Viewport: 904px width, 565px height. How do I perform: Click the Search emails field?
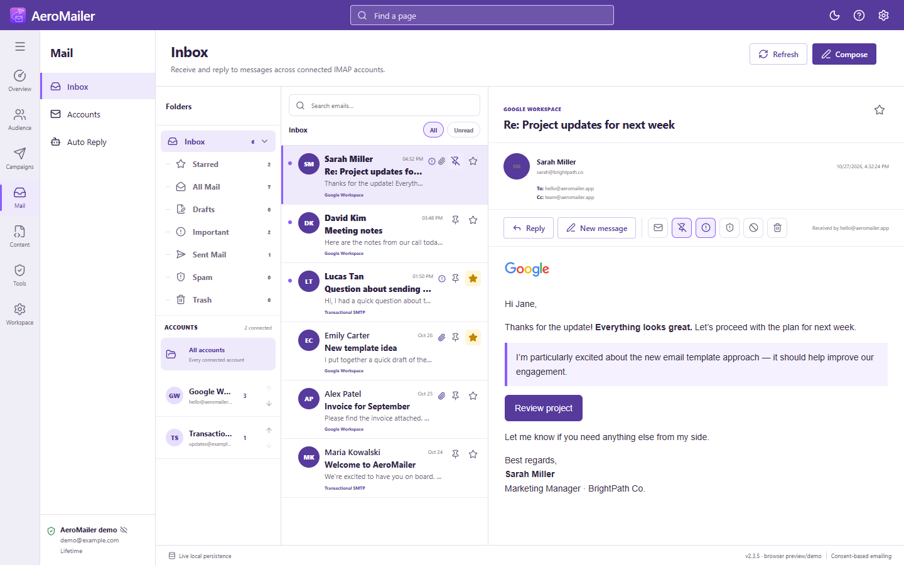pos(384,105)
